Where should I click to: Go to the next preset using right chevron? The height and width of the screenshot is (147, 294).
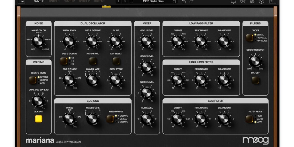125,1
